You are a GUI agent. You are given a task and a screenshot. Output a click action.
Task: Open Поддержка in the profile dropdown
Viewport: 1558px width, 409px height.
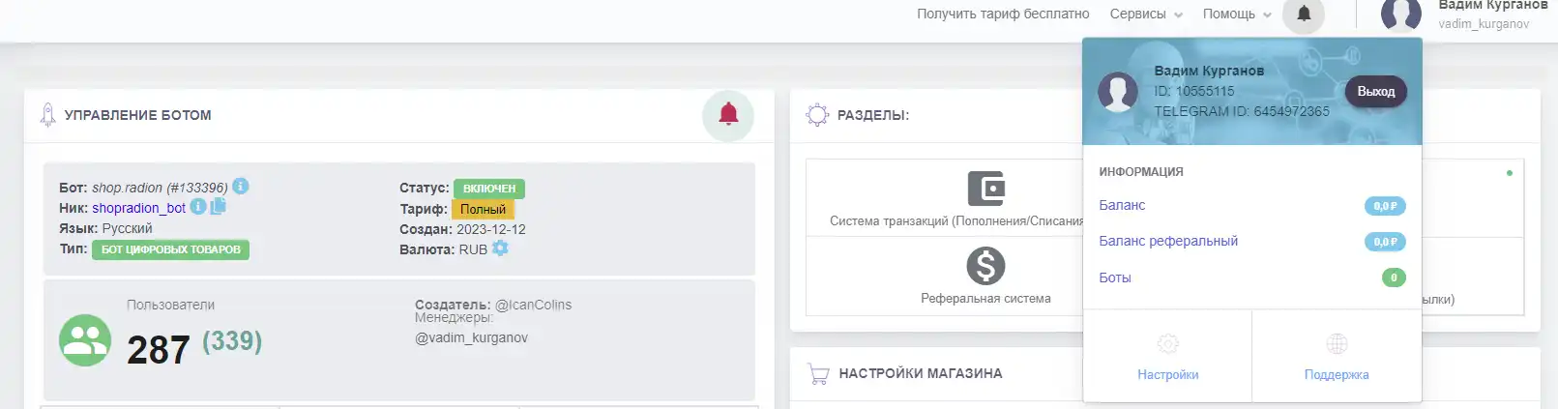(1337, 375)
